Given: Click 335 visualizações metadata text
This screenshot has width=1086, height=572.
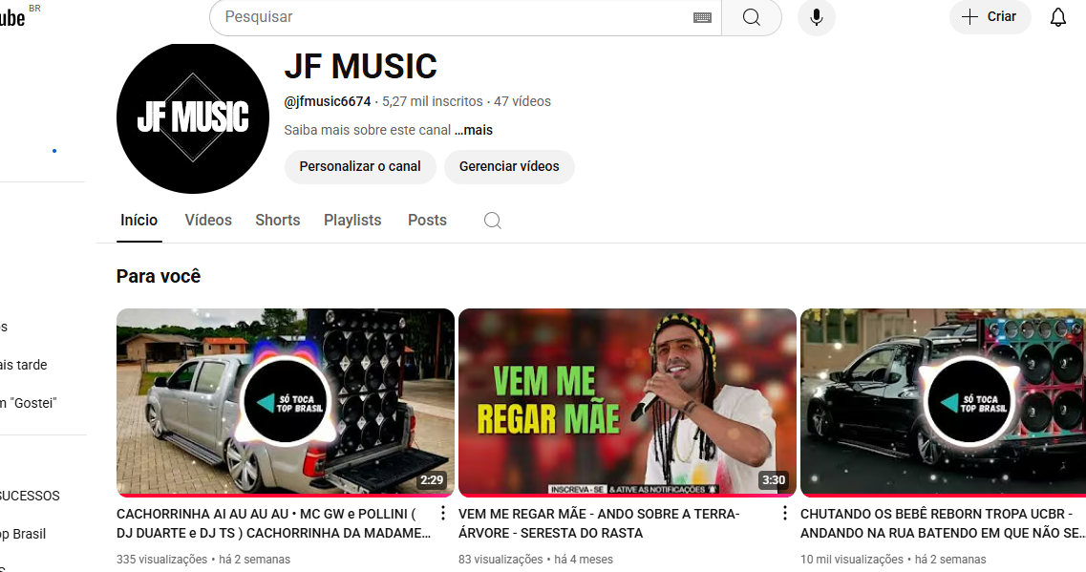Looking at the screenshot, I should point(161,560).
